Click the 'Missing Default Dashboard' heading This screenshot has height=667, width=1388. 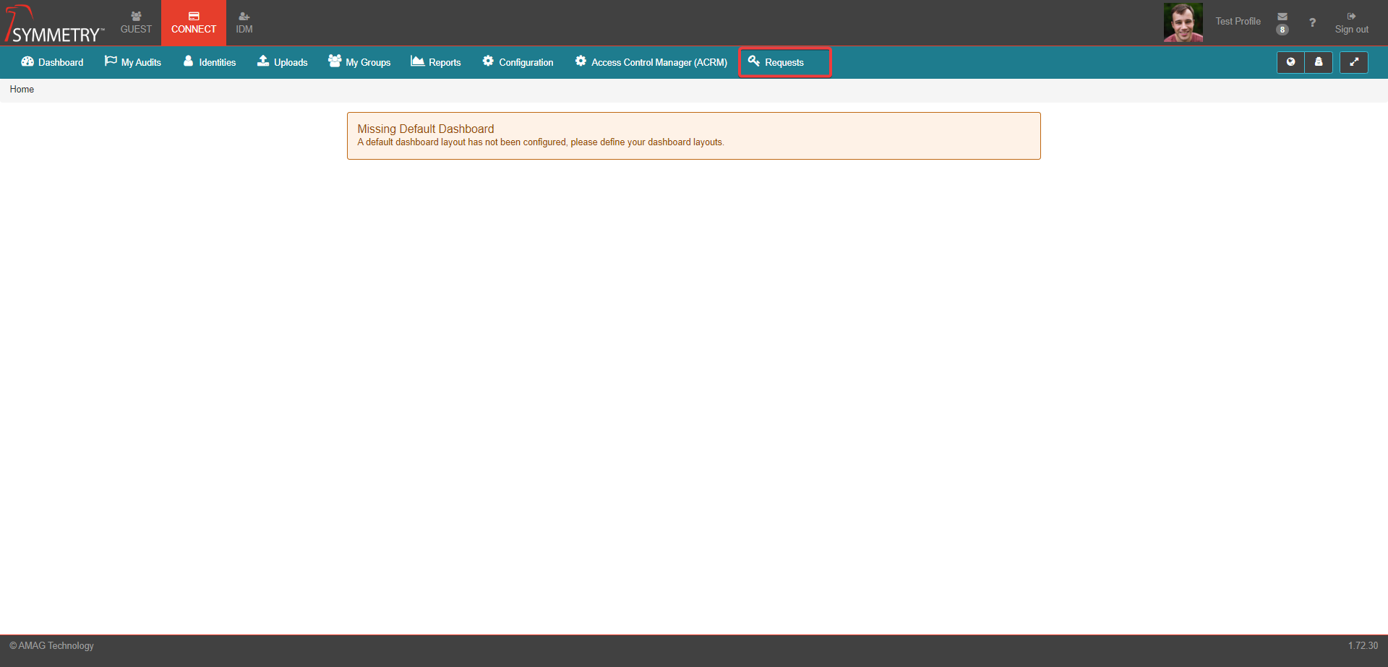[426, 129]
